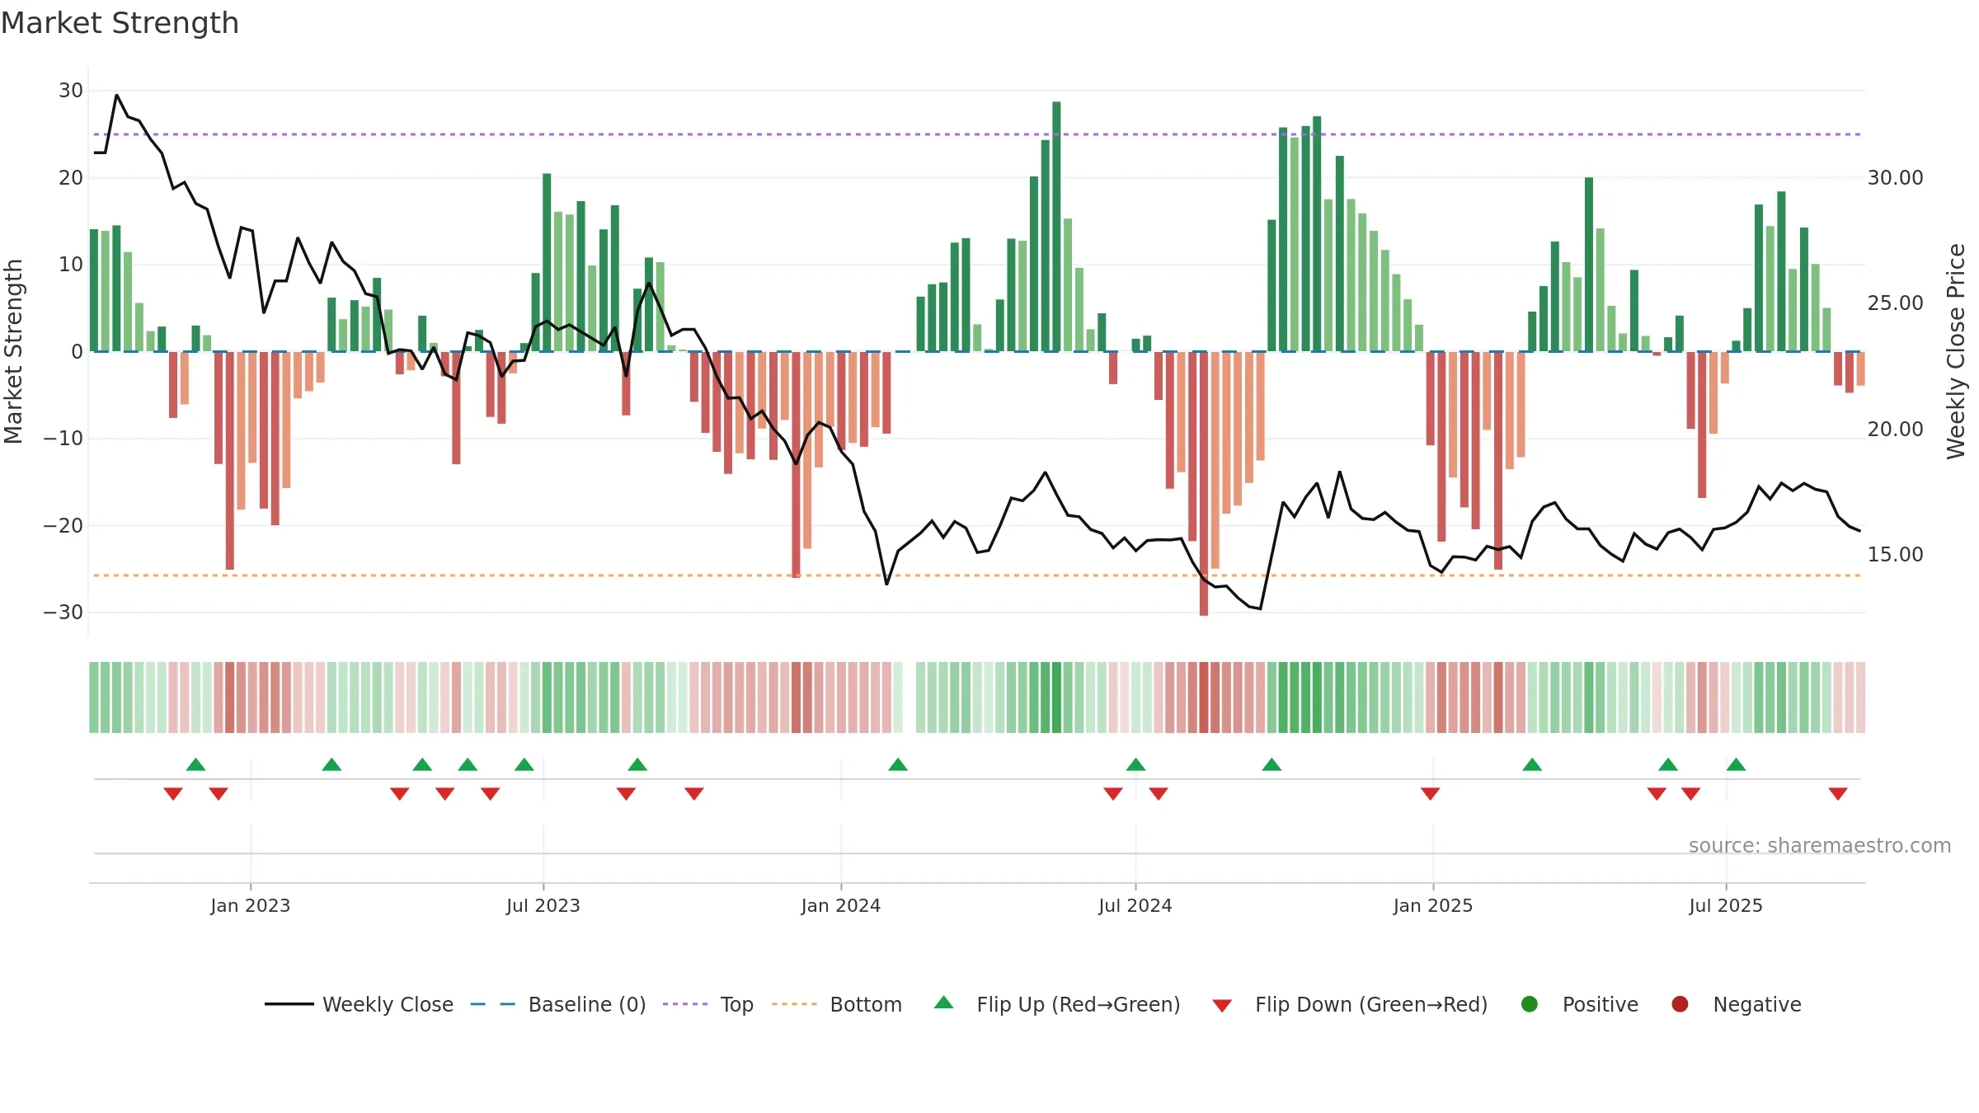
Task: Click the purple dotted Top threshold line
Action: click(x=977, y=134)
